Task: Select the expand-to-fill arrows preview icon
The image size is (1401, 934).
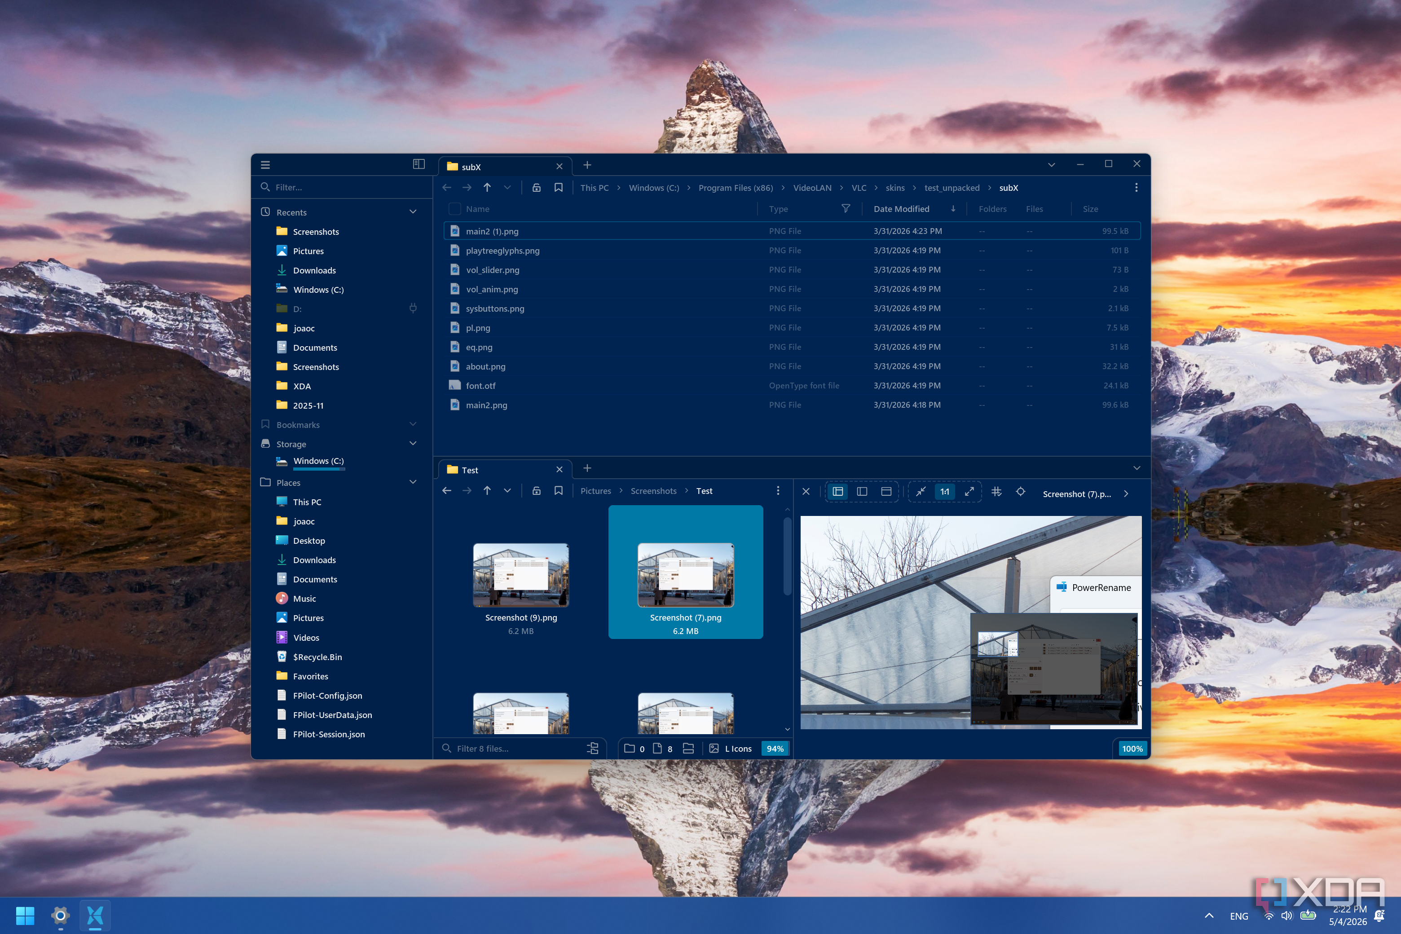Action: point(970,492)
